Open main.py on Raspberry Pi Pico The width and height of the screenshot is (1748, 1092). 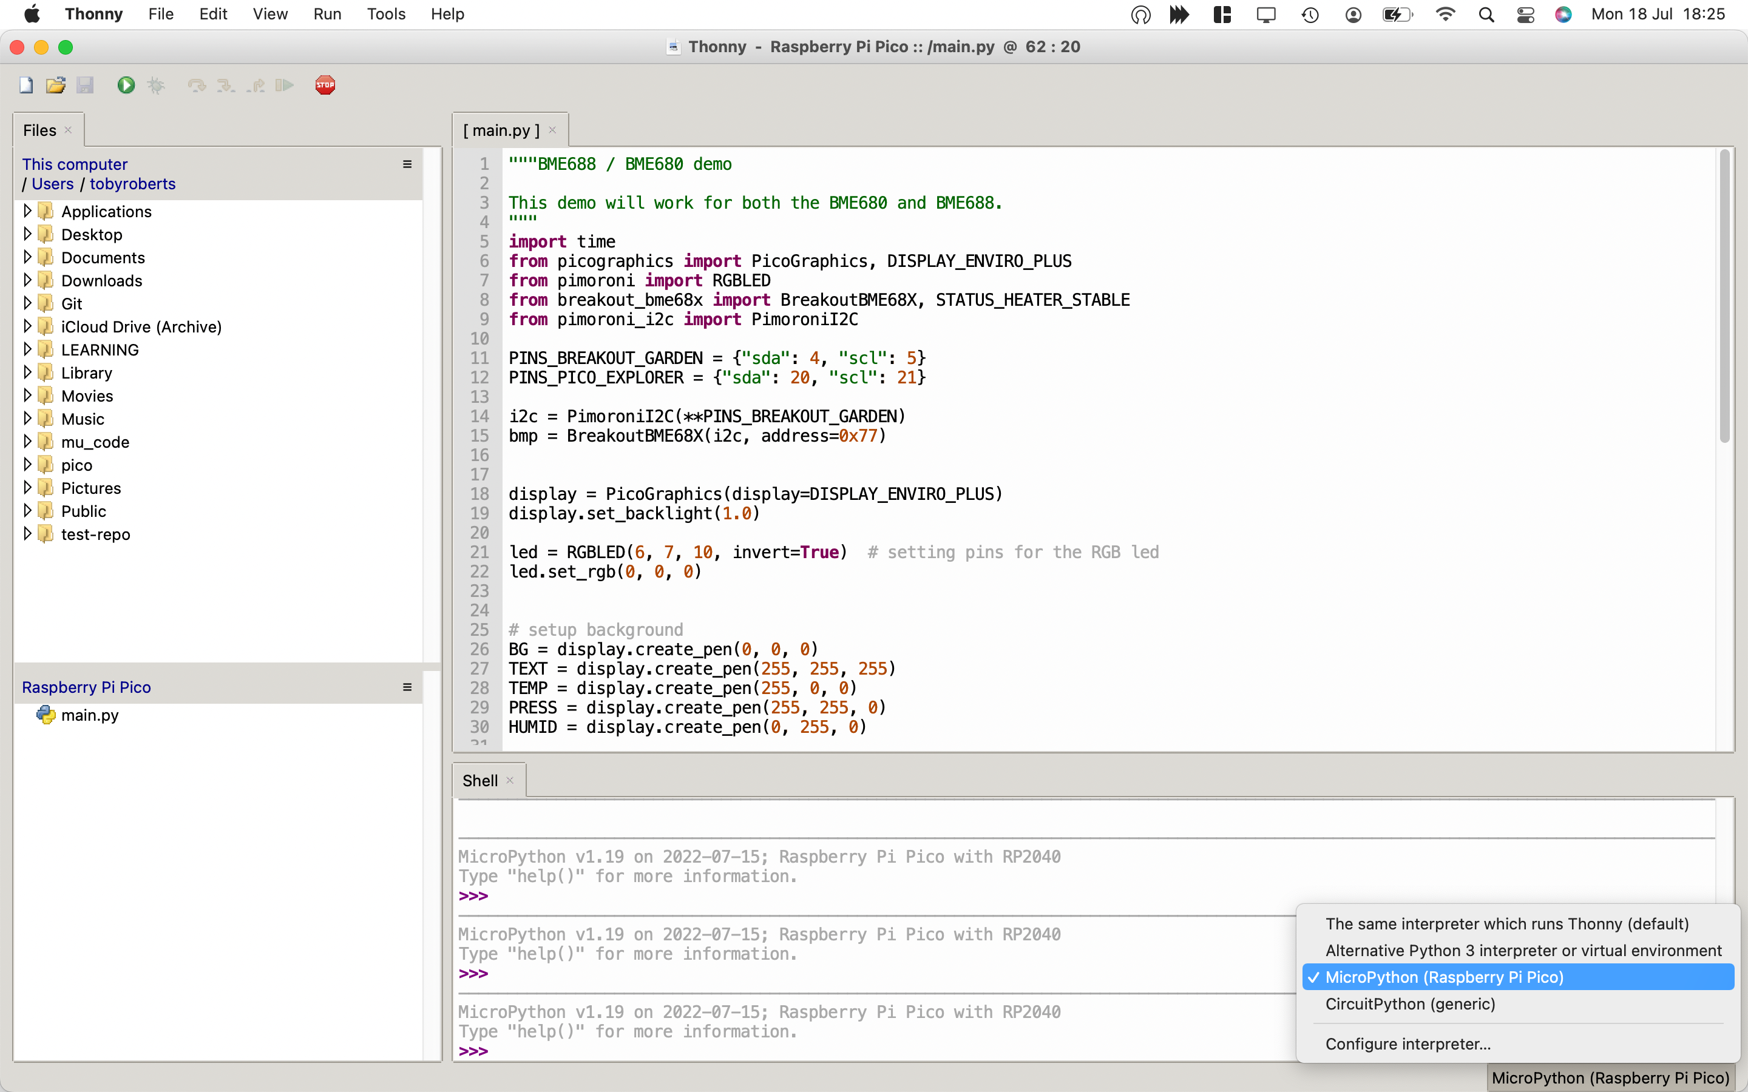tap(90, 715)
